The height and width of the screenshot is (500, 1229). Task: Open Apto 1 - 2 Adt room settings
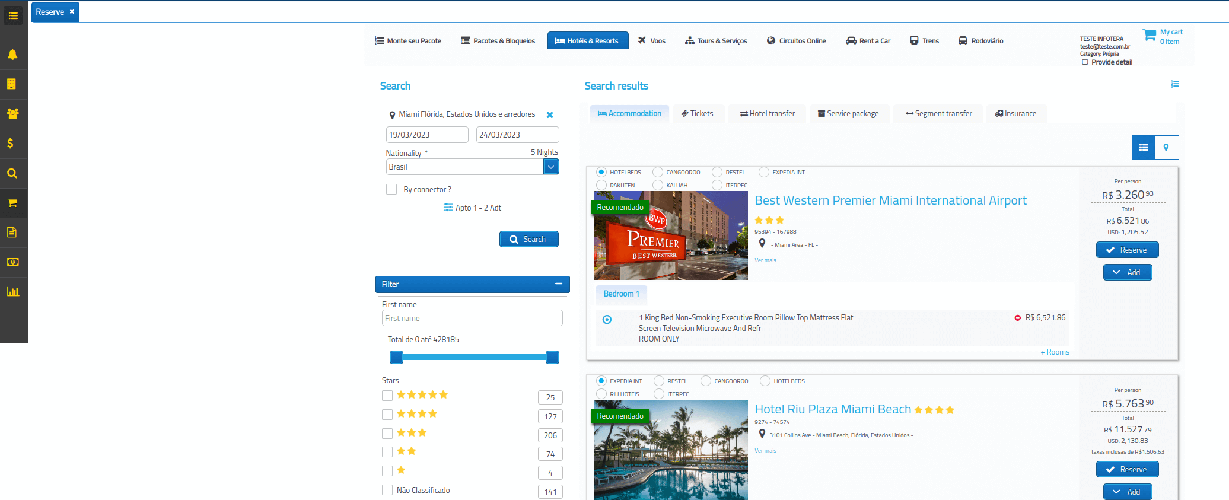[472, 208]
